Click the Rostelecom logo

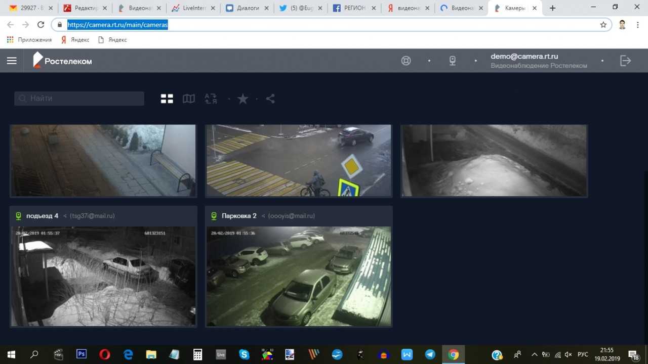pyautogui.click(x=63, y=60)
